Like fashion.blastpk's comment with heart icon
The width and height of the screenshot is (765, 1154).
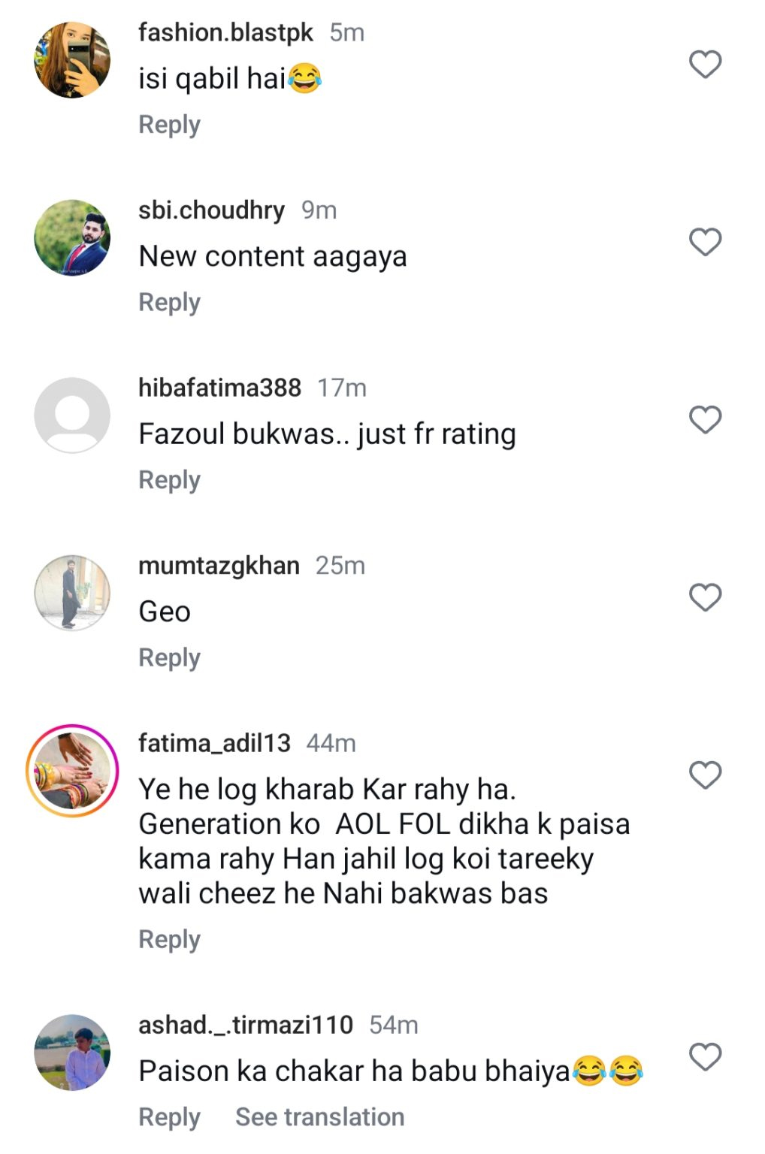705,65
